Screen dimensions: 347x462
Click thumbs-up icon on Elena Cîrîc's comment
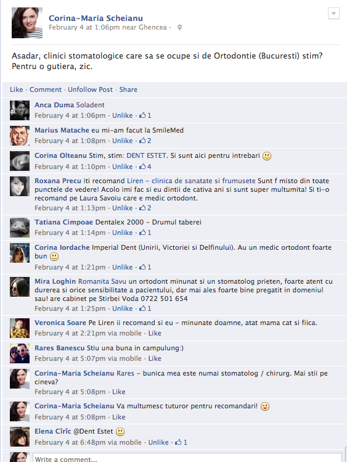178,442
